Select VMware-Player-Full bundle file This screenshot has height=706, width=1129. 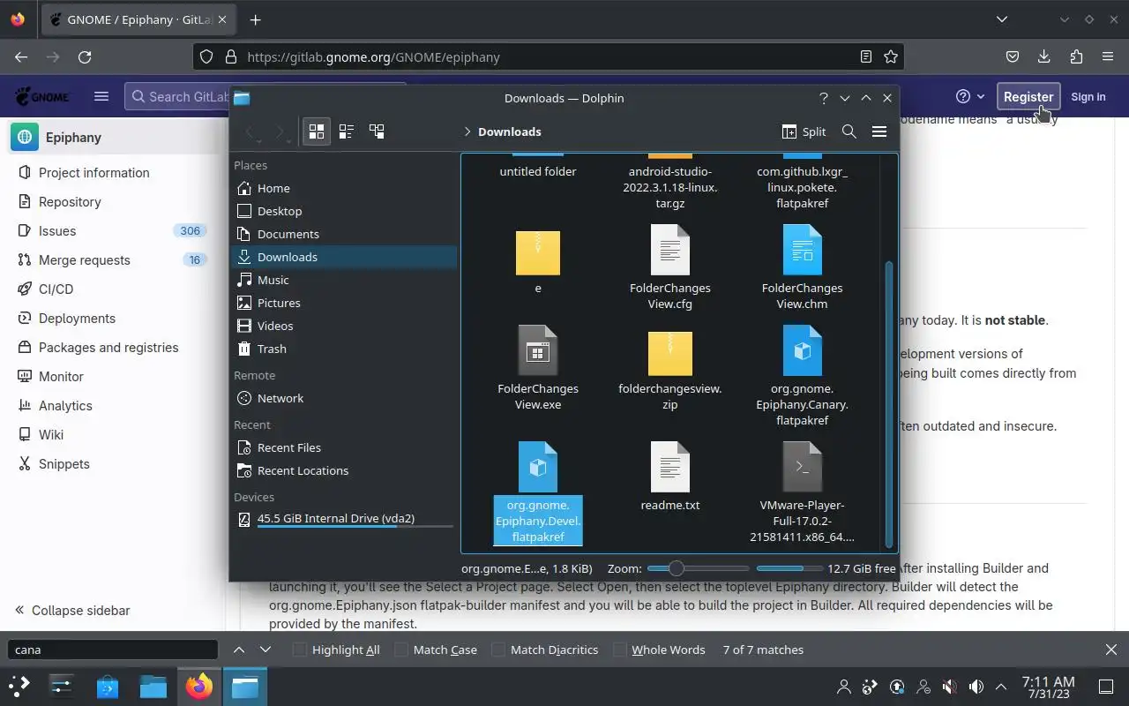point(803,492)
